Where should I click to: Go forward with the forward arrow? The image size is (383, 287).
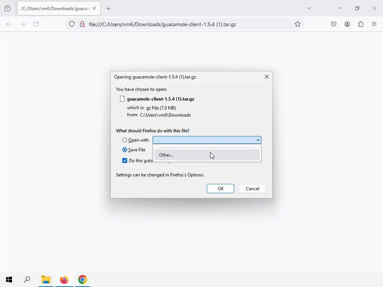(22, 24)
